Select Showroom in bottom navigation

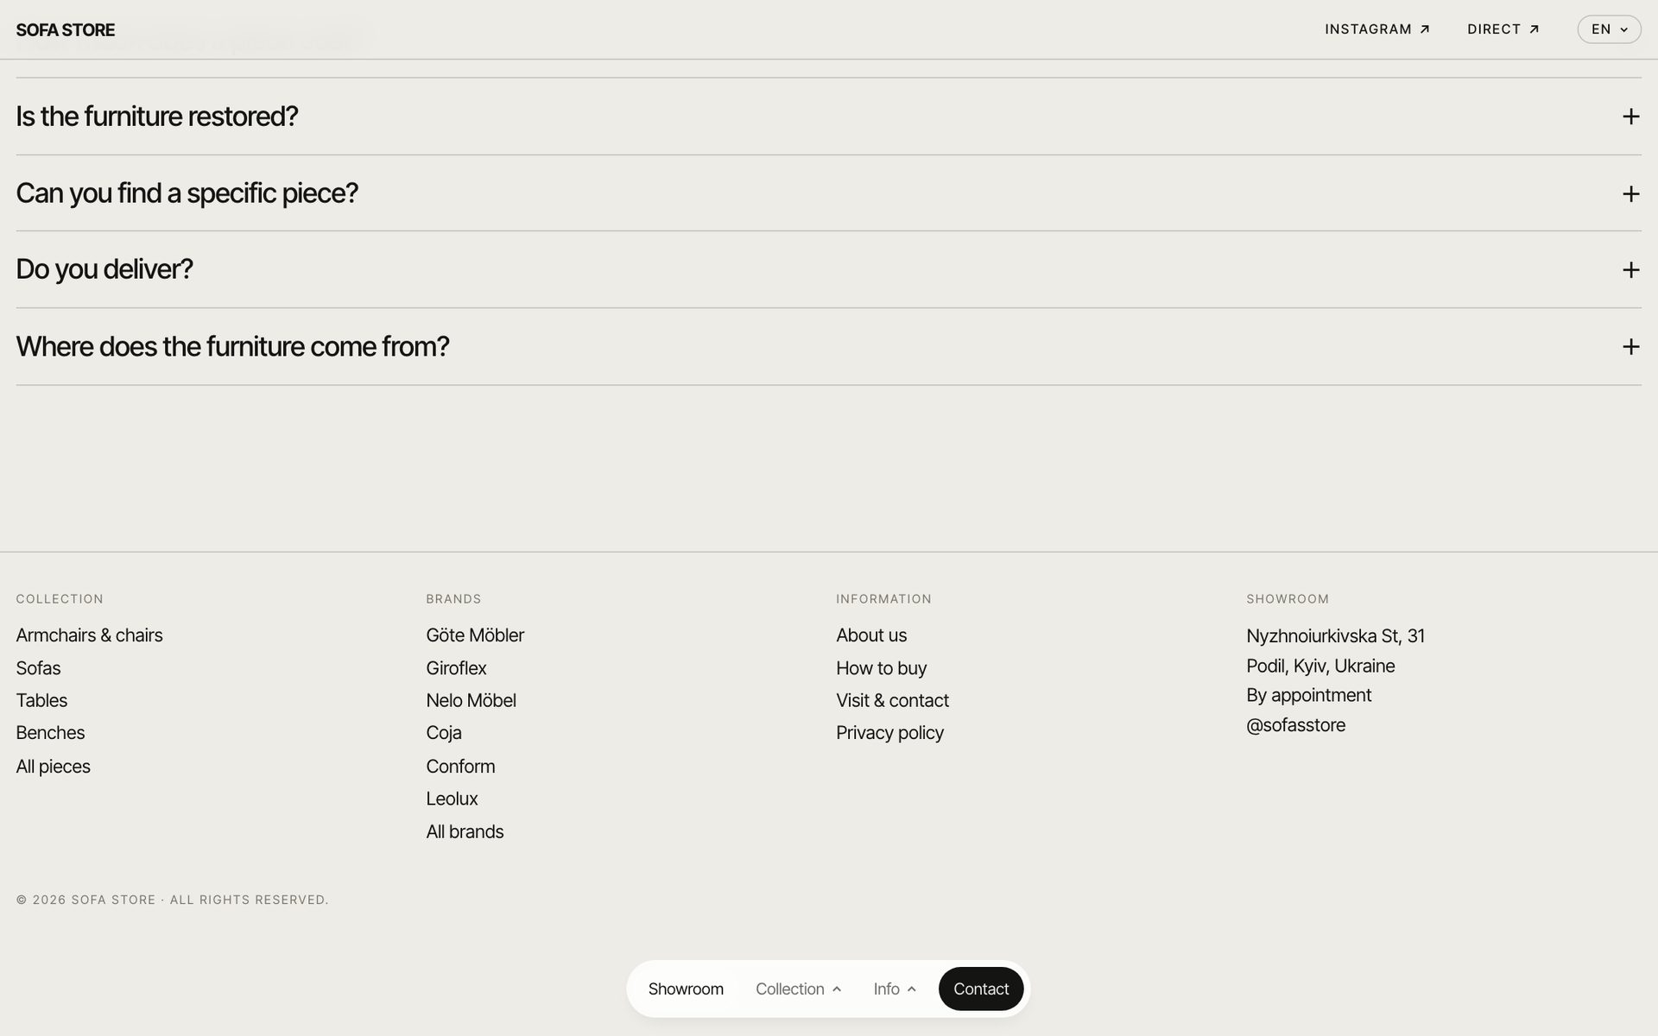click(x=686, y=989)
